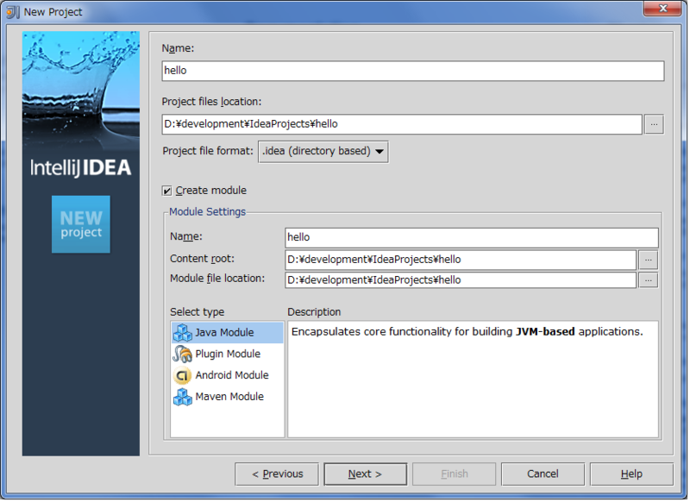Browse for module file location
Screen dimensions: 690x502
[649, 280]
